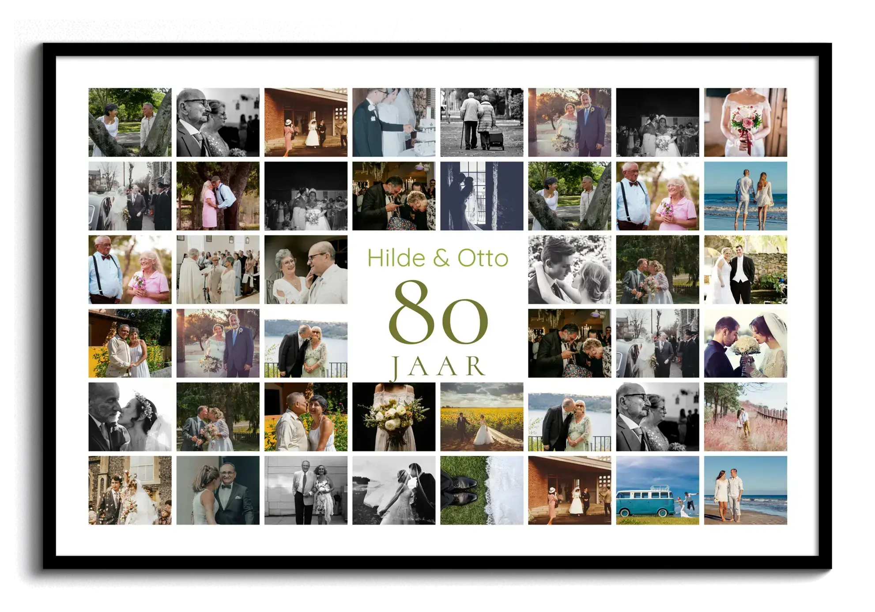
Task: Click the couple holding hands in sea photo
Action: (745, 196)
